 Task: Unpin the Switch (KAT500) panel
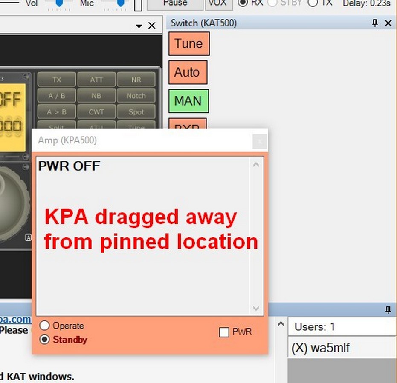[374, 23]
